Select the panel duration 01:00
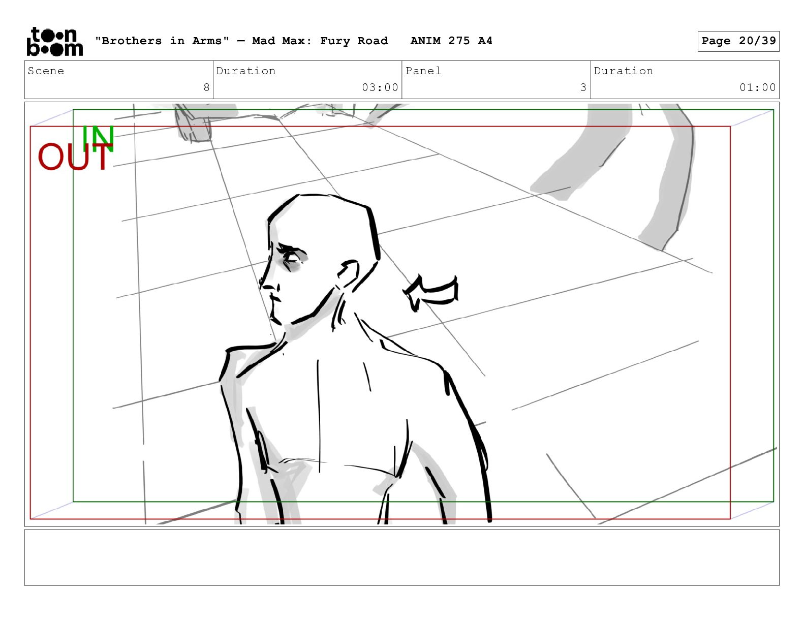Image resolution: width=805 pixels, height=622 pixels. [758, 87]
